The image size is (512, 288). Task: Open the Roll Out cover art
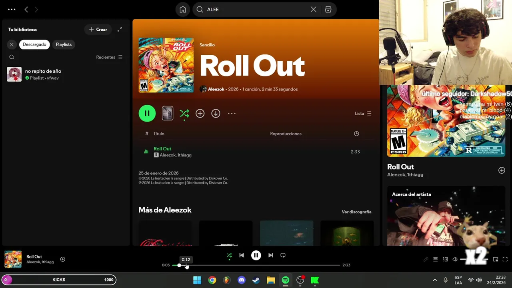pos(166,65)
